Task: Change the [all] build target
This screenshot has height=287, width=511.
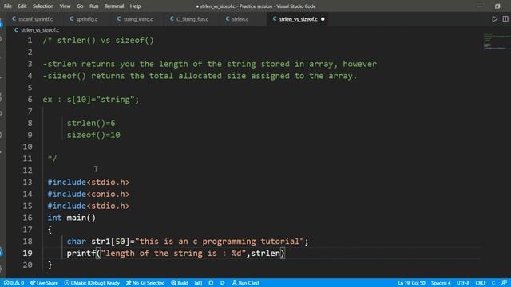Action: click(x=198, y=283)
